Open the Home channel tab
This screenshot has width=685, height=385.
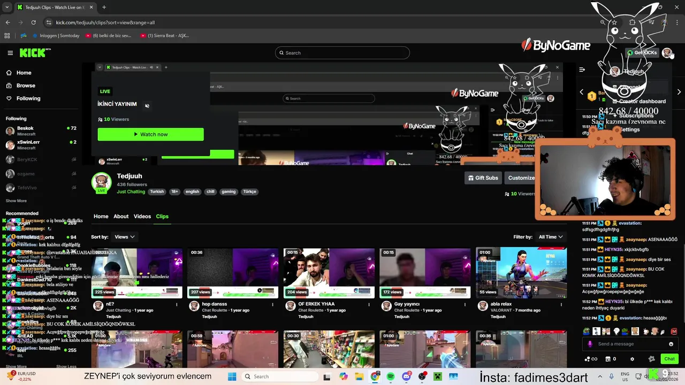tap(101, 217)
